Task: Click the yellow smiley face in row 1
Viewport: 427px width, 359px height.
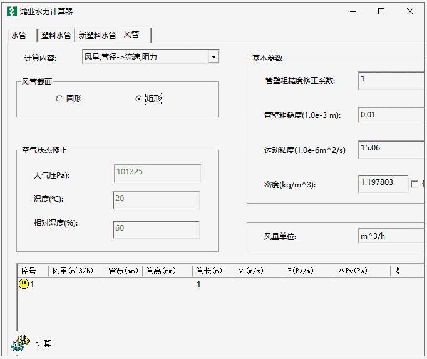Action: pyautogui.click(x=24, y=284)
